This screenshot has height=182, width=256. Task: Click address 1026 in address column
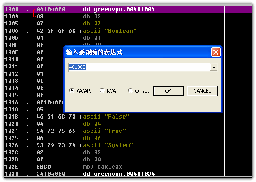[11, 145]
